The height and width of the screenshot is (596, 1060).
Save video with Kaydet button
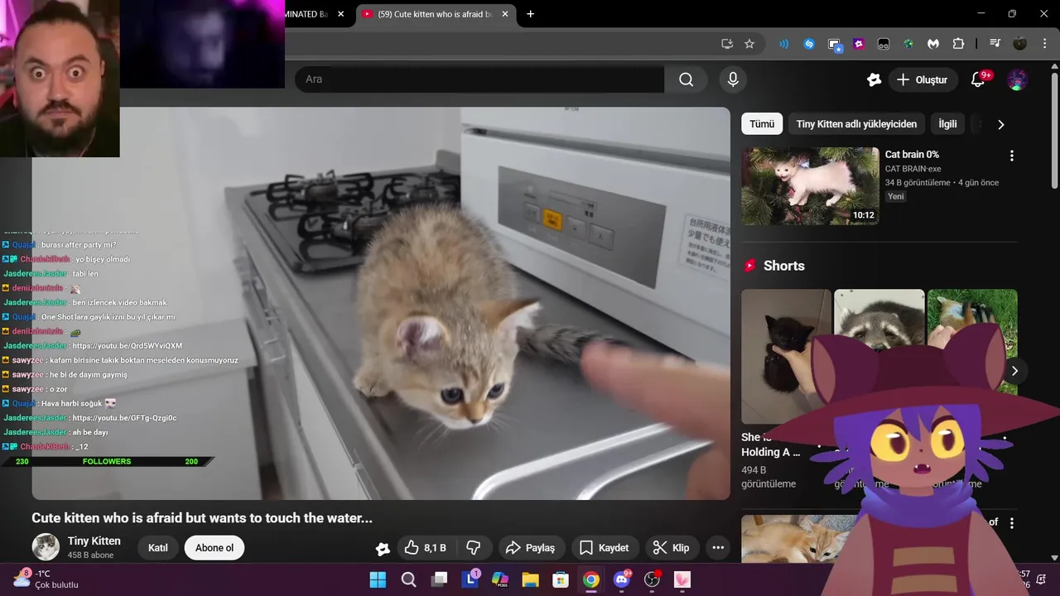(x=605, y=548)
